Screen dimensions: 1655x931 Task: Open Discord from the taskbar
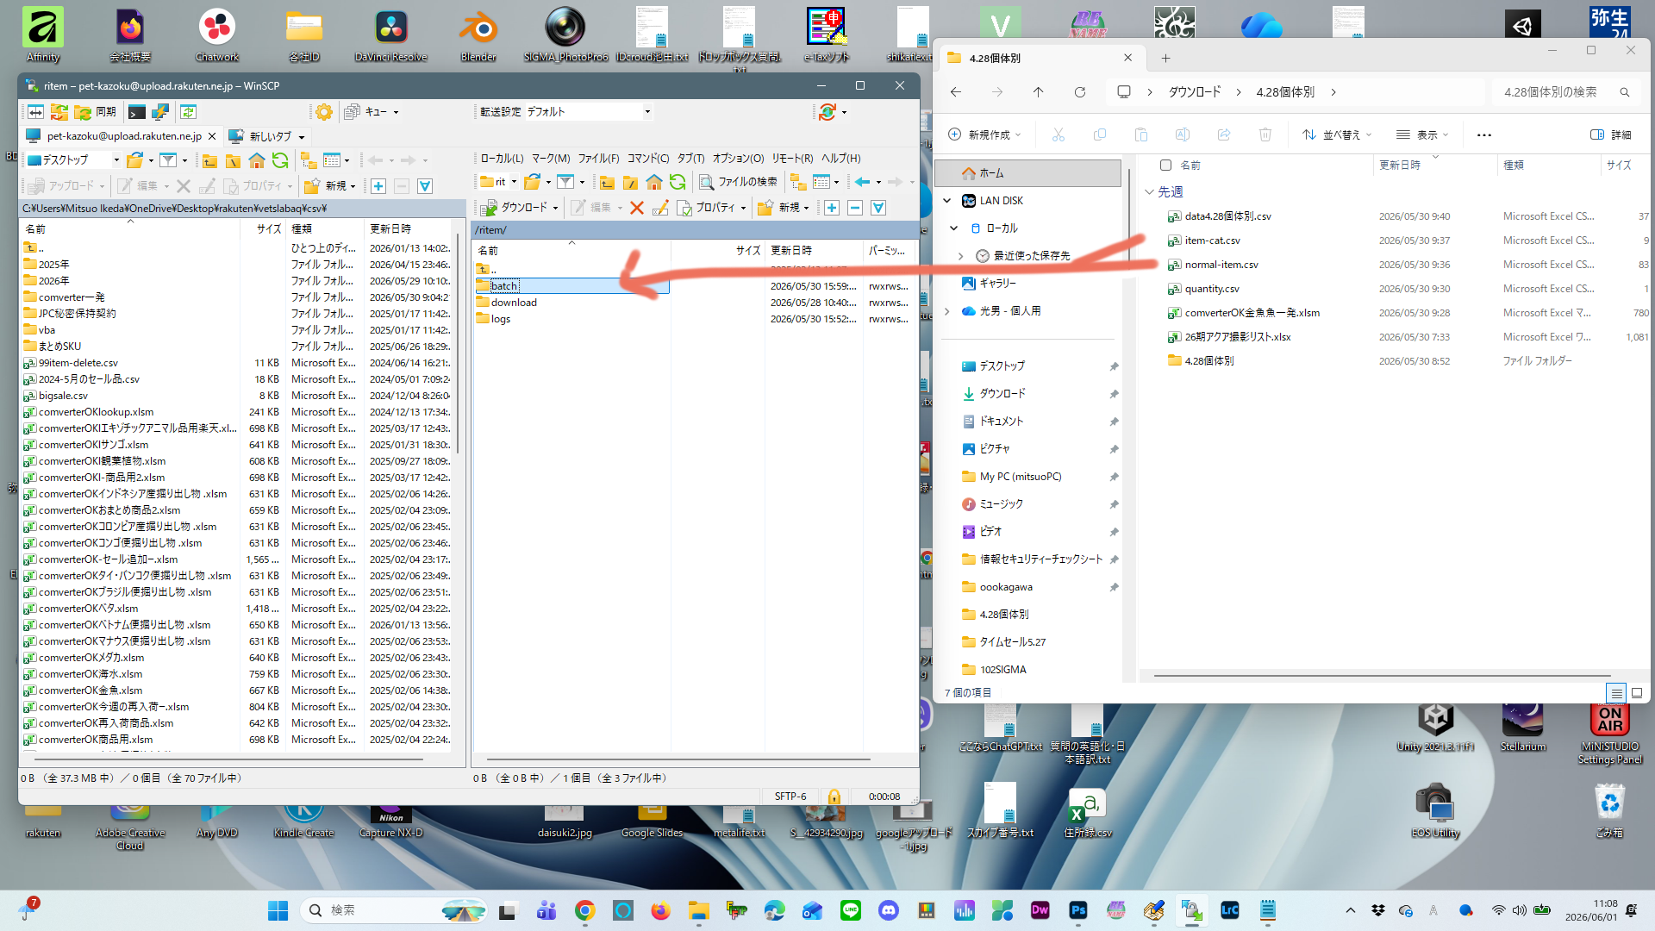[x=889, y=910]
